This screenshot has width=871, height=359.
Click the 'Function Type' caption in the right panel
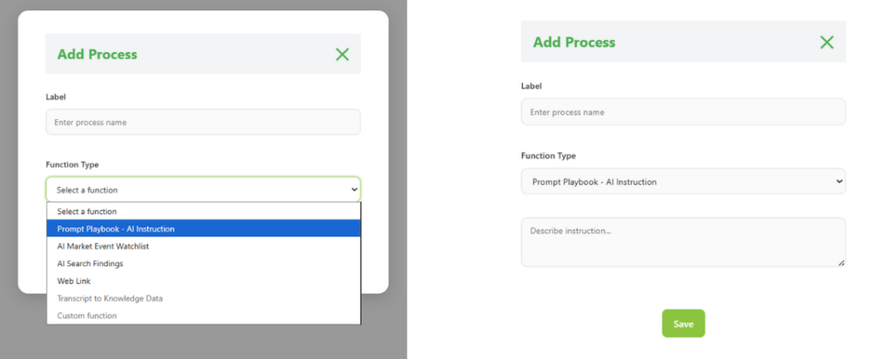[548, 156]
